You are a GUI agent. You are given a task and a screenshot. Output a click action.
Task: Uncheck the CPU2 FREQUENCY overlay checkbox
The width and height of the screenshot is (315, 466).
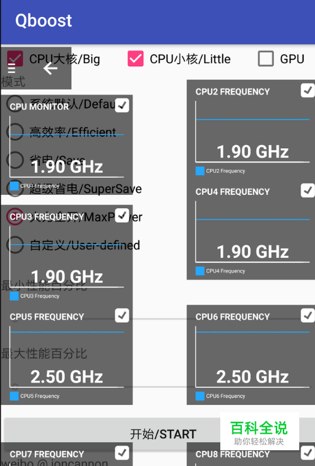(x=307, y=91)
